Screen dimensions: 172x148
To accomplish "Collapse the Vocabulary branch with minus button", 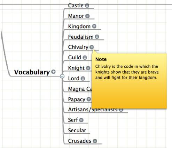I will click(x=62, y=76).
